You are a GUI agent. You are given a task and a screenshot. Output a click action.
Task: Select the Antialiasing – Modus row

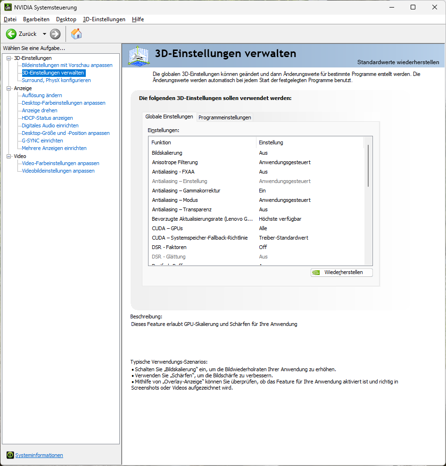[x=256, y=200]
